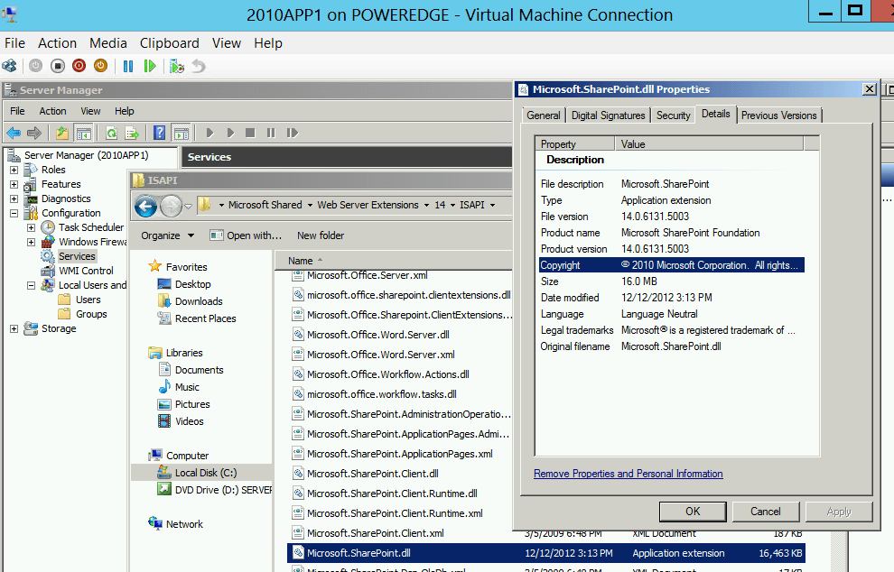Screen dimensions: 894x572
Task: Select Downloads in Favorites
Action: 199,301
